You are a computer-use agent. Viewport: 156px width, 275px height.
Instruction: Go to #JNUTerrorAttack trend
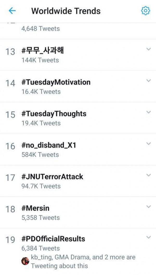click(x=53, y=177)
